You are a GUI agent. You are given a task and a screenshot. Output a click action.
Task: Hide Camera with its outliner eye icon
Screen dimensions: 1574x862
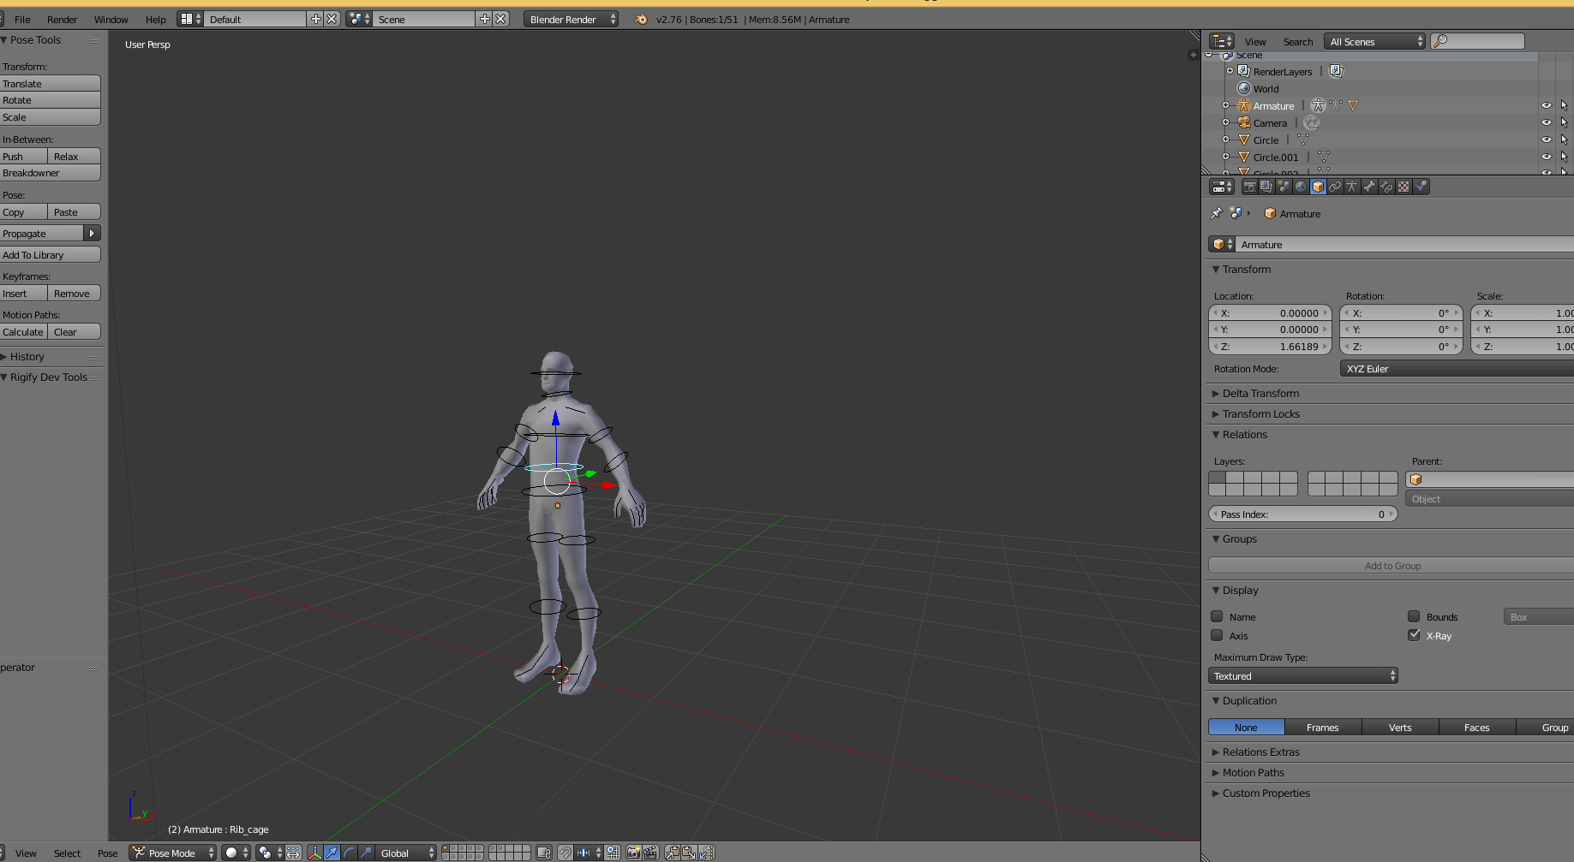pos(1547,122)
